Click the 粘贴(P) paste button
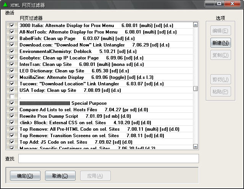 pyautogui.click(x=220, y=91)
